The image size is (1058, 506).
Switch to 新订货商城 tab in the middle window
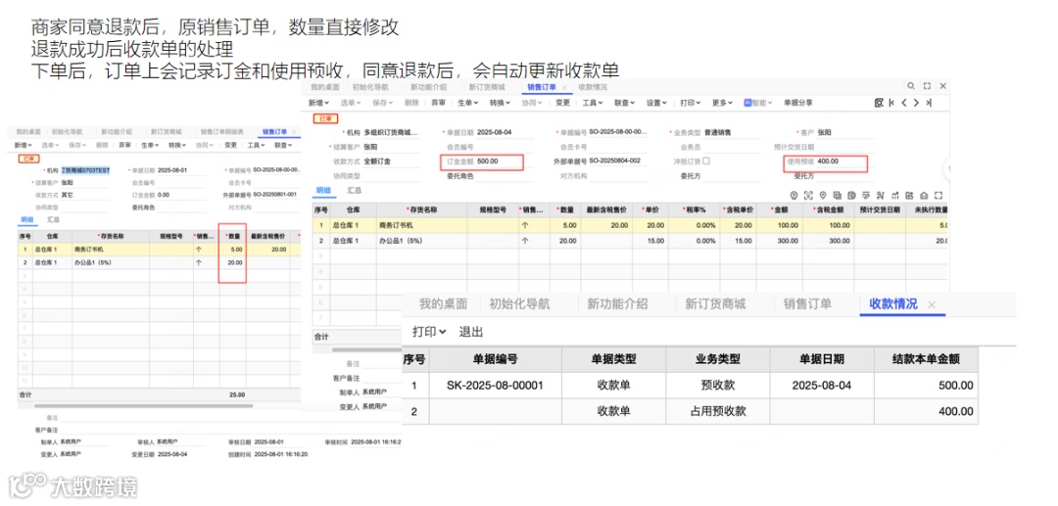tap(489, 87)
